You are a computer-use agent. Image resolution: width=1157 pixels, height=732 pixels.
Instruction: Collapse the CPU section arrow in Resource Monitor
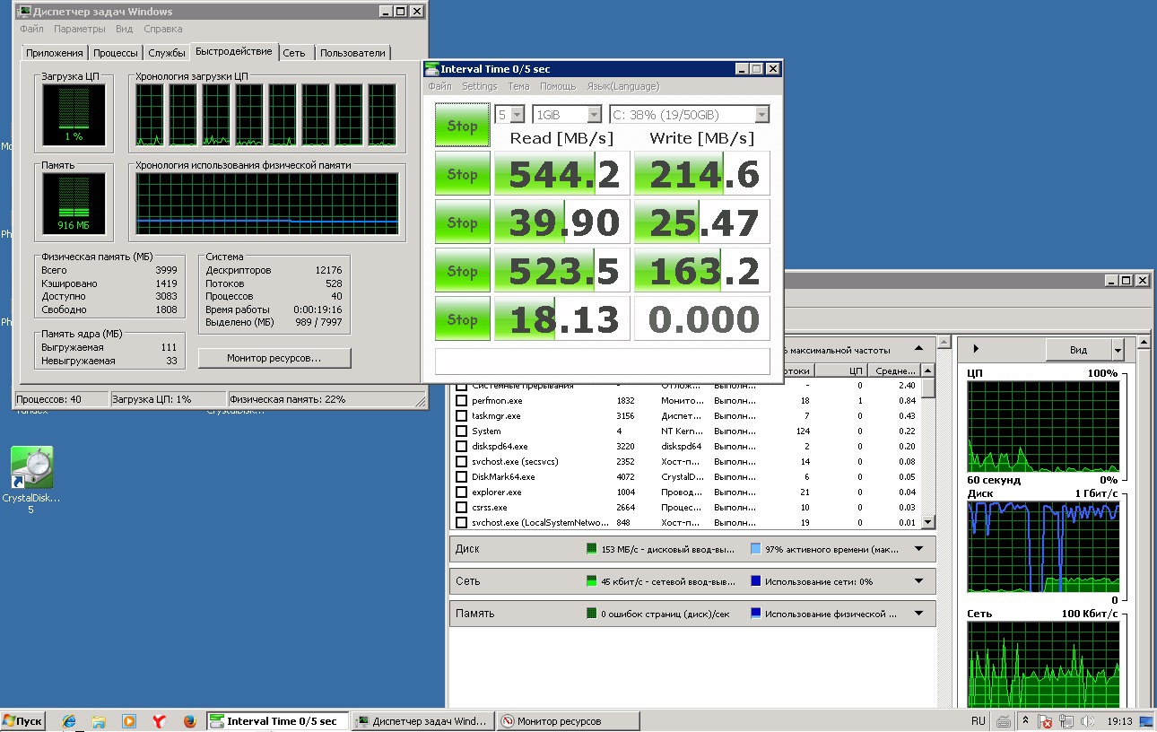click(x=918, y=349)
